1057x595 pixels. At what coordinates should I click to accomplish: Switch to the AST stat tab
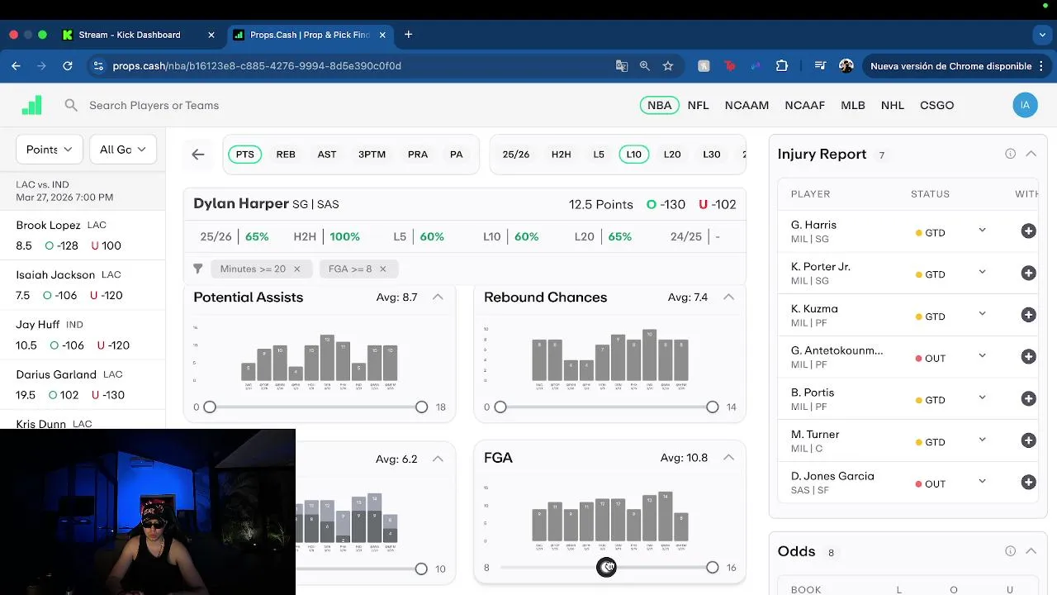pyautogui.click(x=327, y=155)
